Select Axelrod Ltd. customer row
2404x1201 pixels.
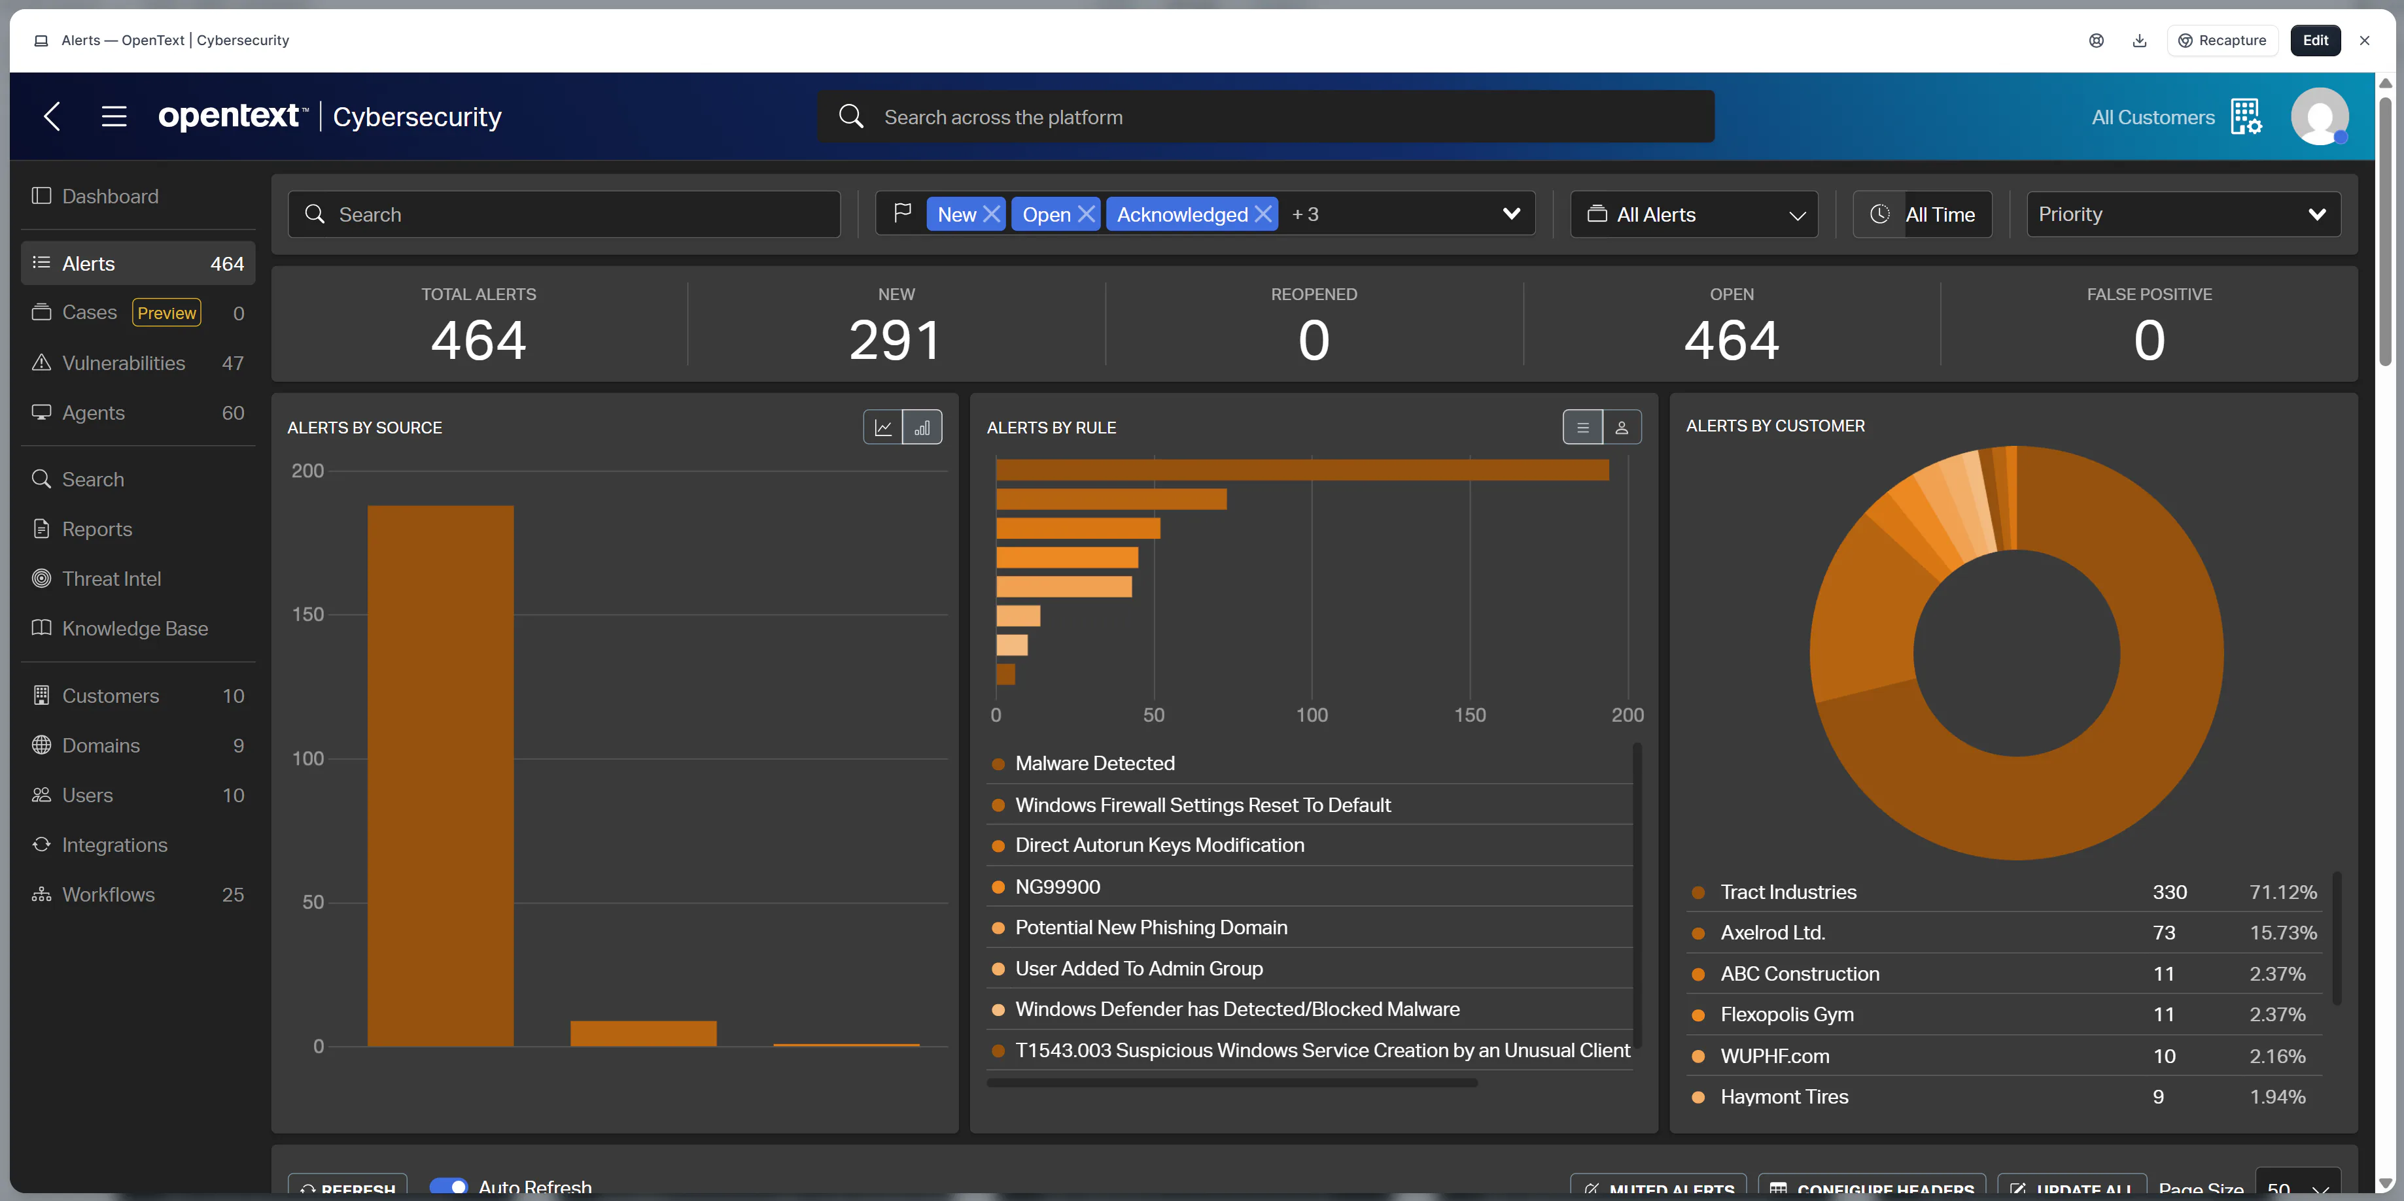tap(2004, 932)
